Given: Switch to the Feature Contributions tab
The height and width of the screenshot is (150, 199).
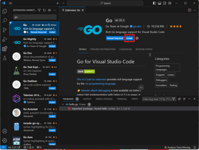Looking at the screenshot, I should point(103,49).
